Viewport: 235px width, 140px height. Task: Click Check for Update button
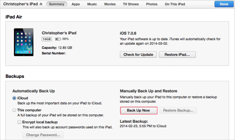138,54
